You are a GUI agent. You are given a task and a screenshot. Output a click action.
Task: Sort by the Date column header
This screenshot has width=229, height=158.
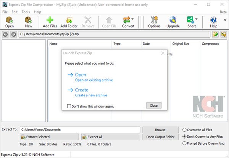point(146,44)
